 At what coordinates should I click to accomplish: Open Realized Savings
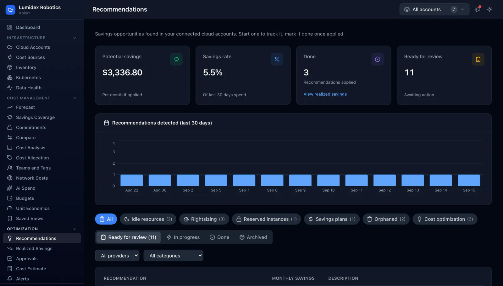pyautogui.click(x=42, y=248)
